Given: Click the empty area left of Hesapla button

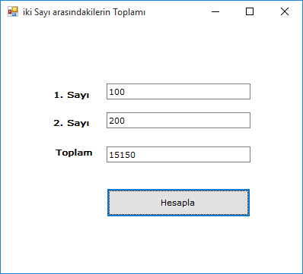Looking at the screenshot, I should point(54,203).
